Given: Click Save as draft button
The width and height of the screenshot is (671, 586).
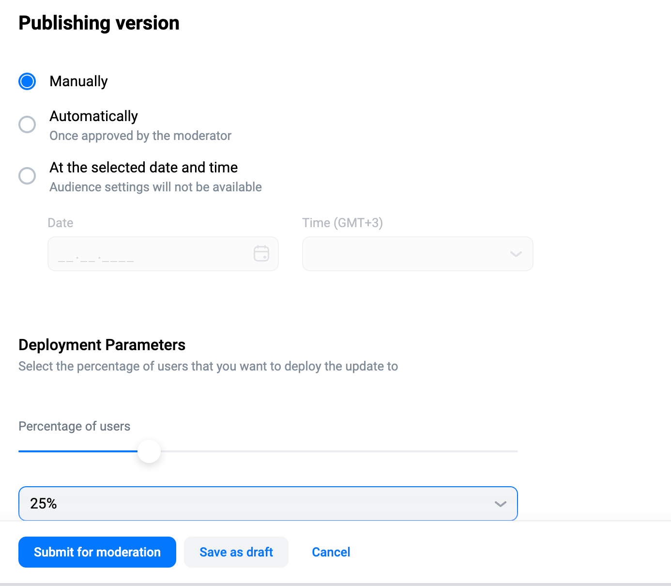Looking at the screenshot, I should 236,552.
